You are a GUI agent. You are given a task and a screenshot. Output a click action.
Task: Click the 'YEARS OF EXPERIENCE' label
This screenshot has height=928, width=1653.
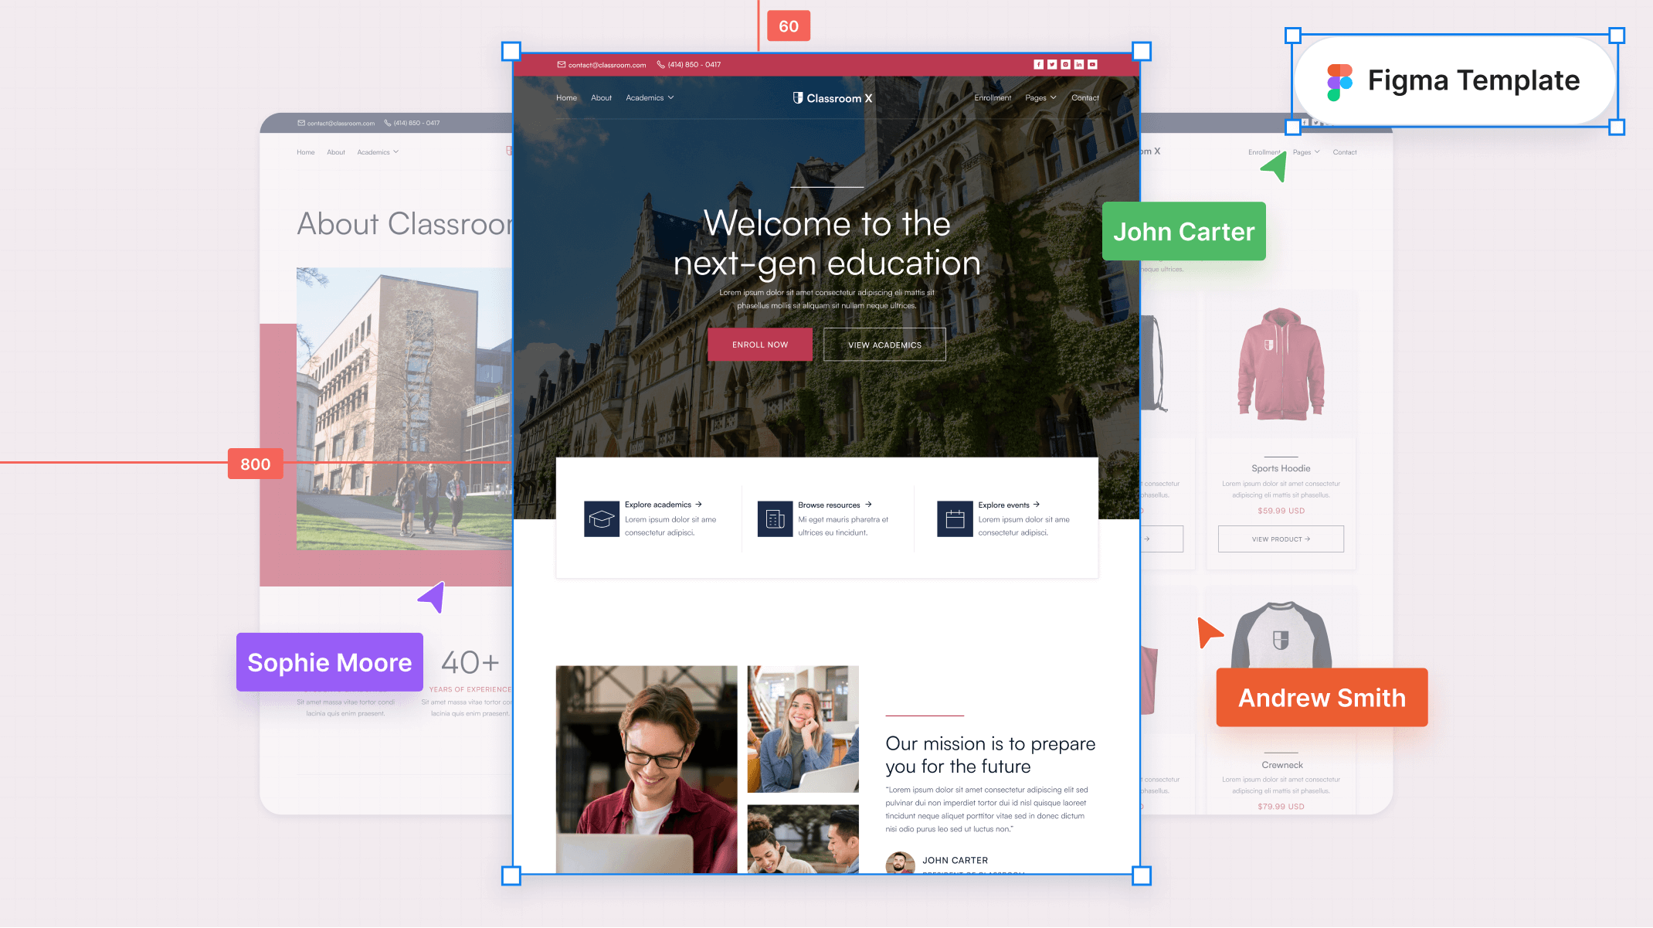(470, 689)
